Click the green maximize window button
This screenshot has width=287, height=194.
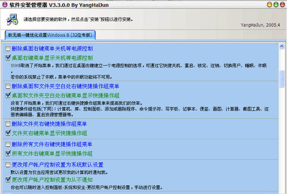(276, 5)
